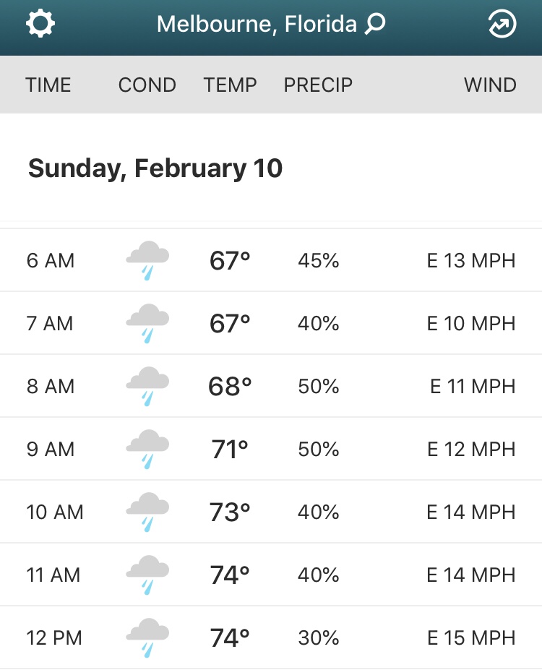Screen dimensions: 542x670
Task: Select the WIND column header
Action: pyautogui.click(x=490, y=85)
